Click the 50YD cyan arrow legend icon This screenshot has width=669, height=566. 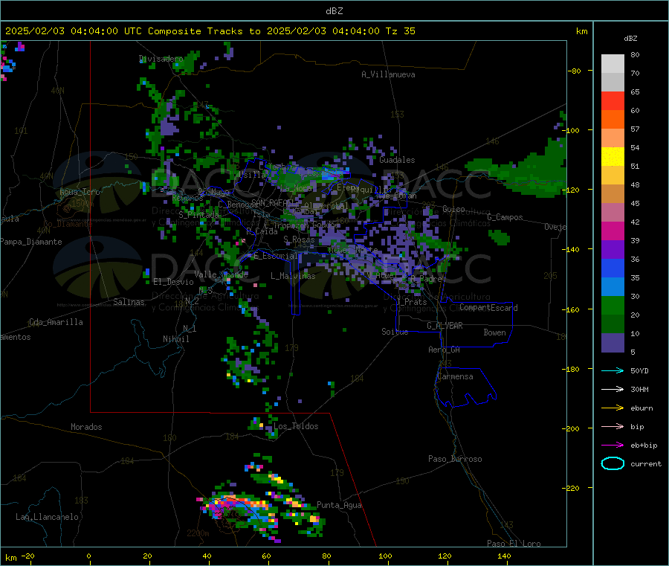pyautogui.click(x=613, y=370)
